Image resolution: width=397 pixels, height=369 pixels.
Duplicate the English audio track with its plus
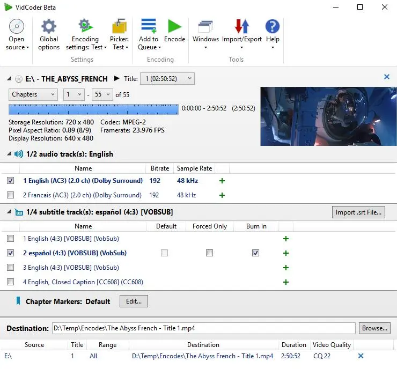click(x=222, y=181)
